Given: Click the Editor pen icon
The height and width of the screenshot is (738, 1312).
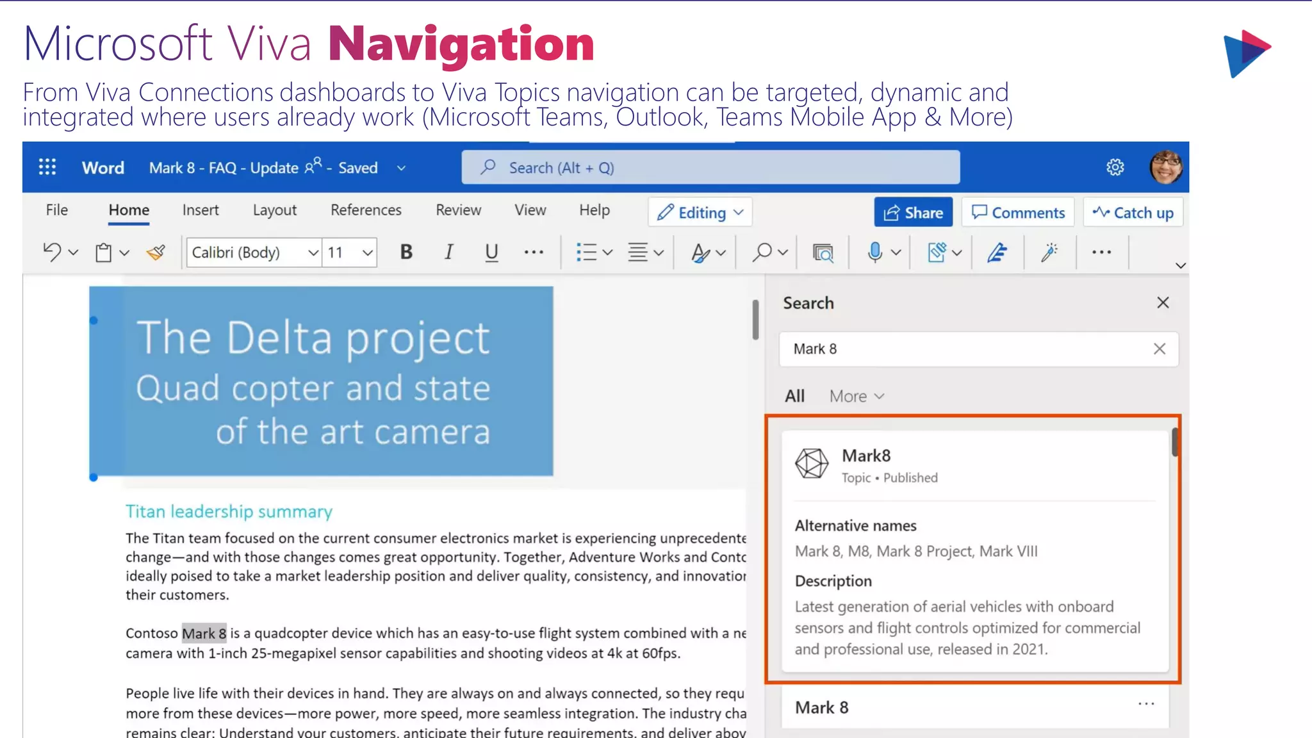Looking at the screenshot, I should (x=996, y=252).
